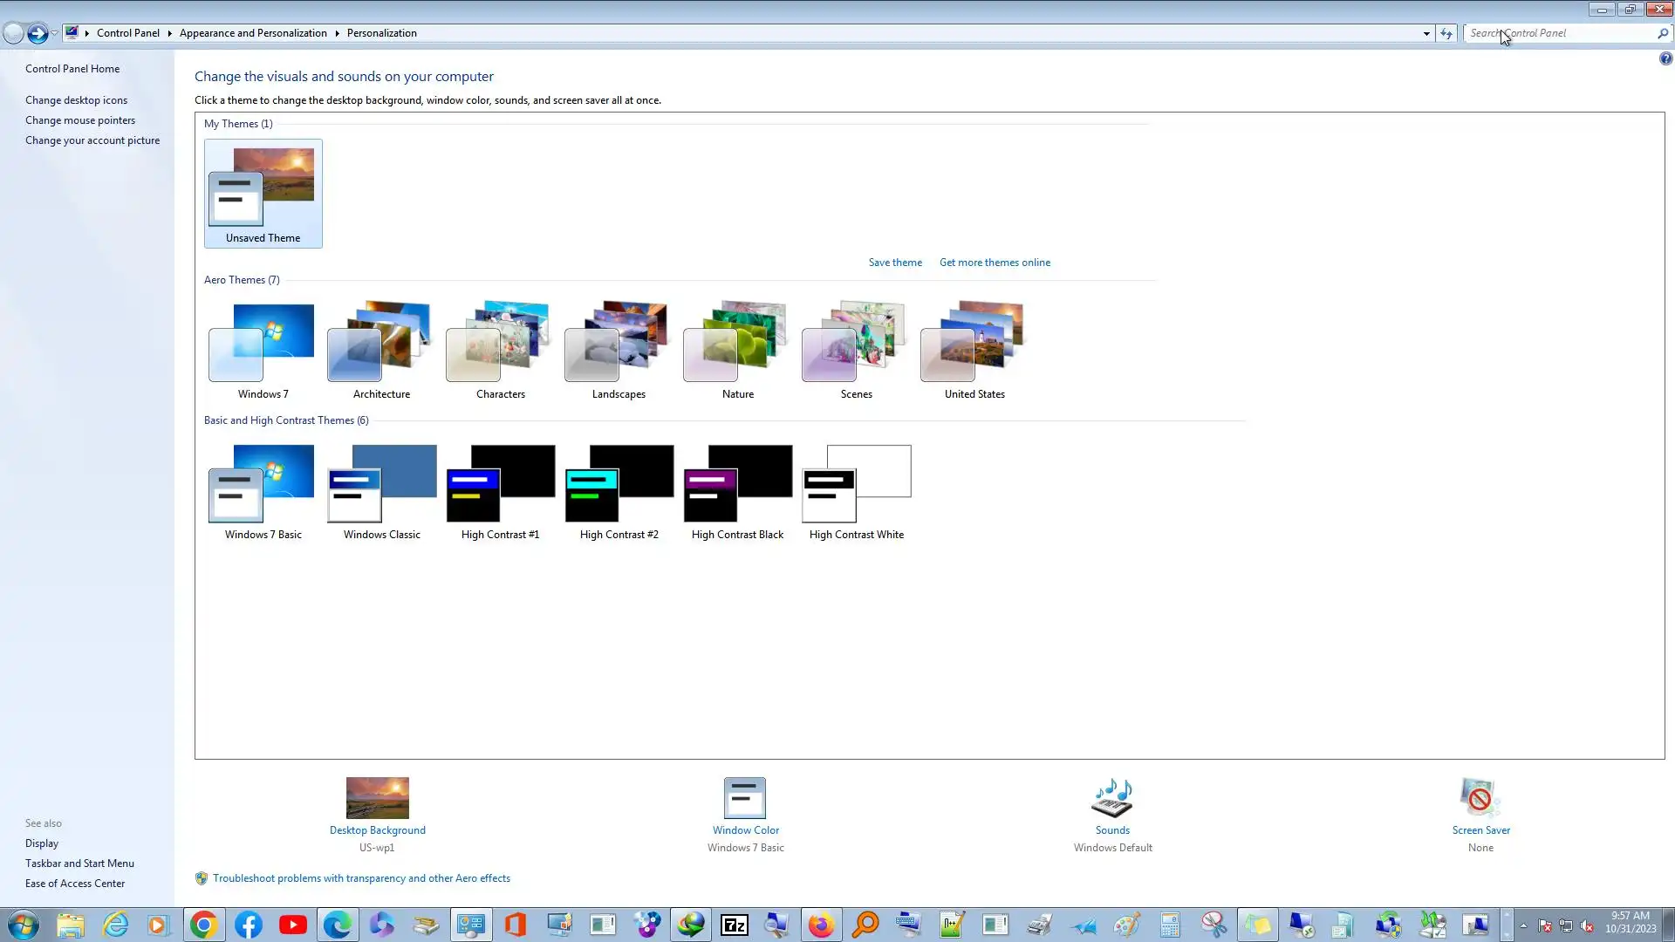Image resolution: width=1675 pixels, height=942 pixels.
Task: Click the Save theme link
Action: (894, 263)
